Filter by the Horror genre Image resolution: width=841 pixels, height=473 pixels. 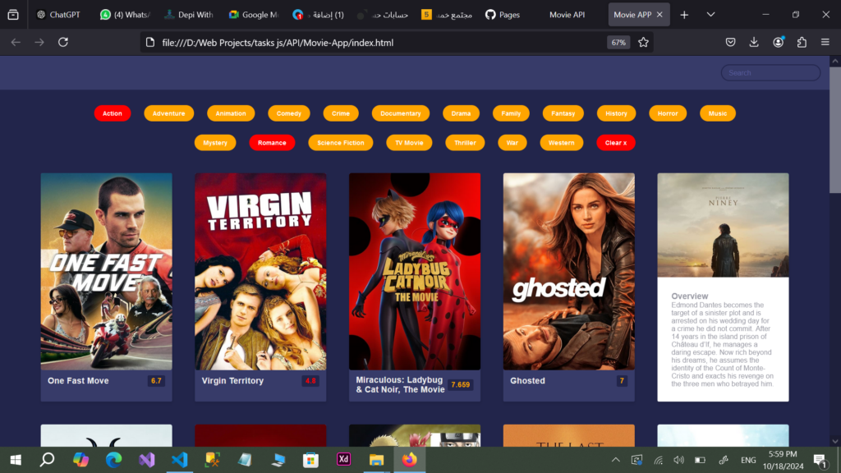pyautogui.click(x=668, y=113)
